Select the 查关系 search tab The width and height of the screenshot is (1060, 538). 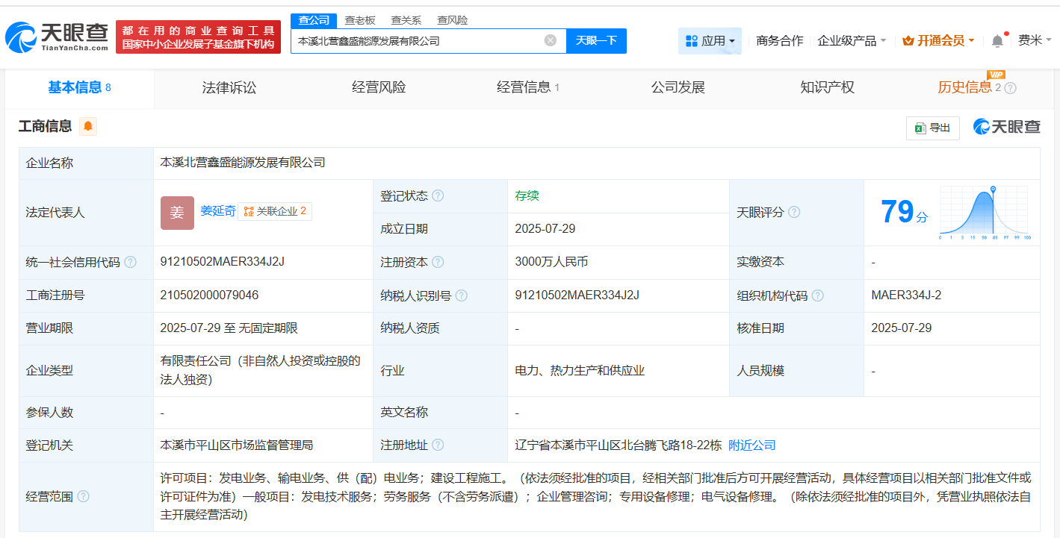tap(406, 20)
